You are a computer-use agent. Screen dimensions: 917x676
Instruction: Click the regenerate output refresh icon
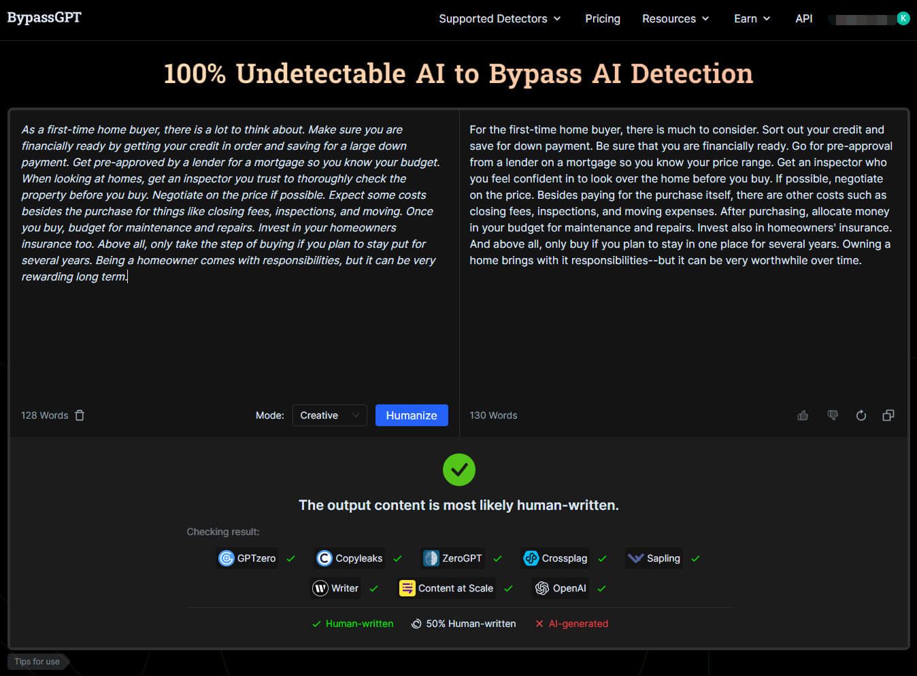point(861,415)
